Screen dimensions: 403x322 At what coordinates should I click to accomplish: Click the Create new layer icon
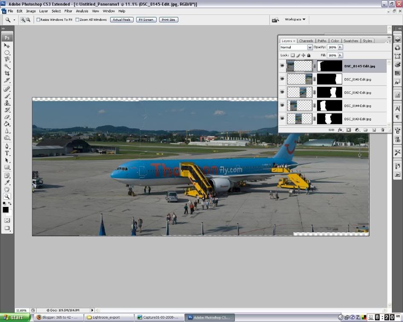[374, 130]
